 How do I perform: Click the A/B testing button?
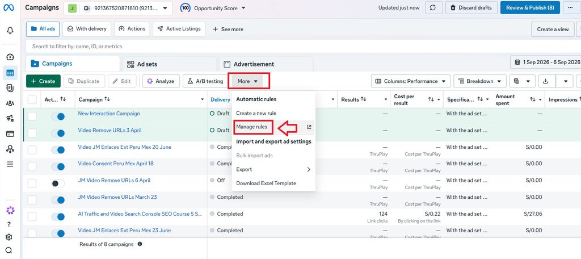[x=205, y=81]
